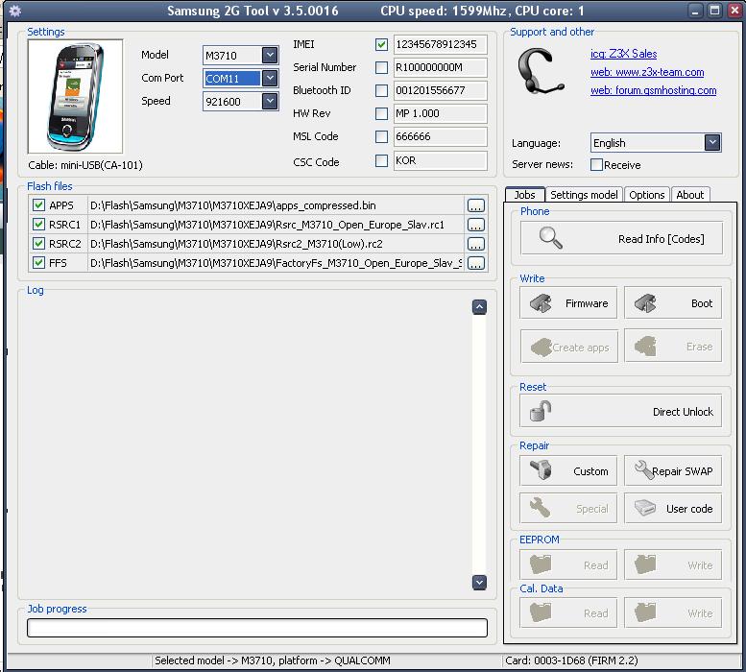Click the magnifier icon on Read Info
This screenshot has height=672, width=746.
point(551,238)
